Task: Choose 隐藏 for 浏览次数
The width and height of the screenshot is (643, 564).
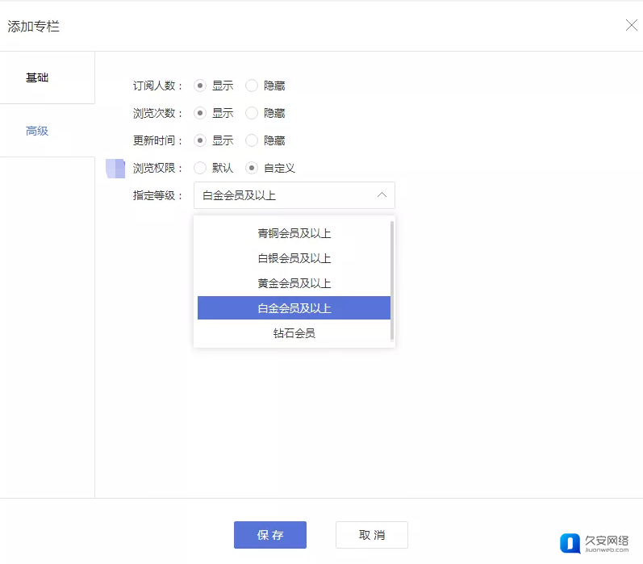Action: (x=252, y=113)
